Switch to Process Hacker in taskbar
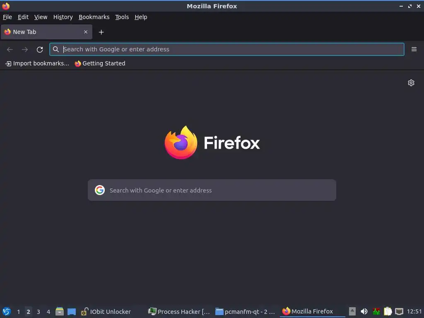The image size is (424, 318). pyautogui.click(x=179, y=311)
